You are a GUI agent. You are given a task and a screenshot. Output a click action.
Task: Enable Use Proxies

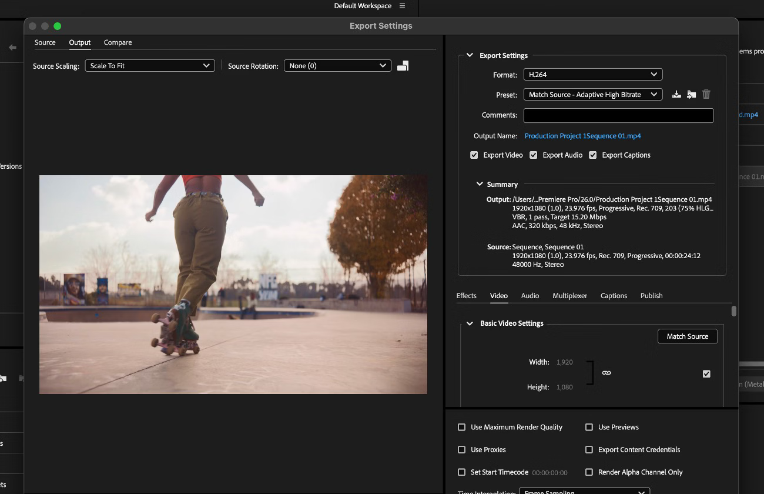pos(462,449)
